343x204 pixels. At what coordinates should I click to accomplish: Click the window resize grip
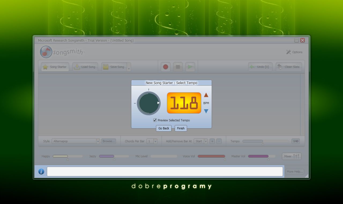pos(307,176)
